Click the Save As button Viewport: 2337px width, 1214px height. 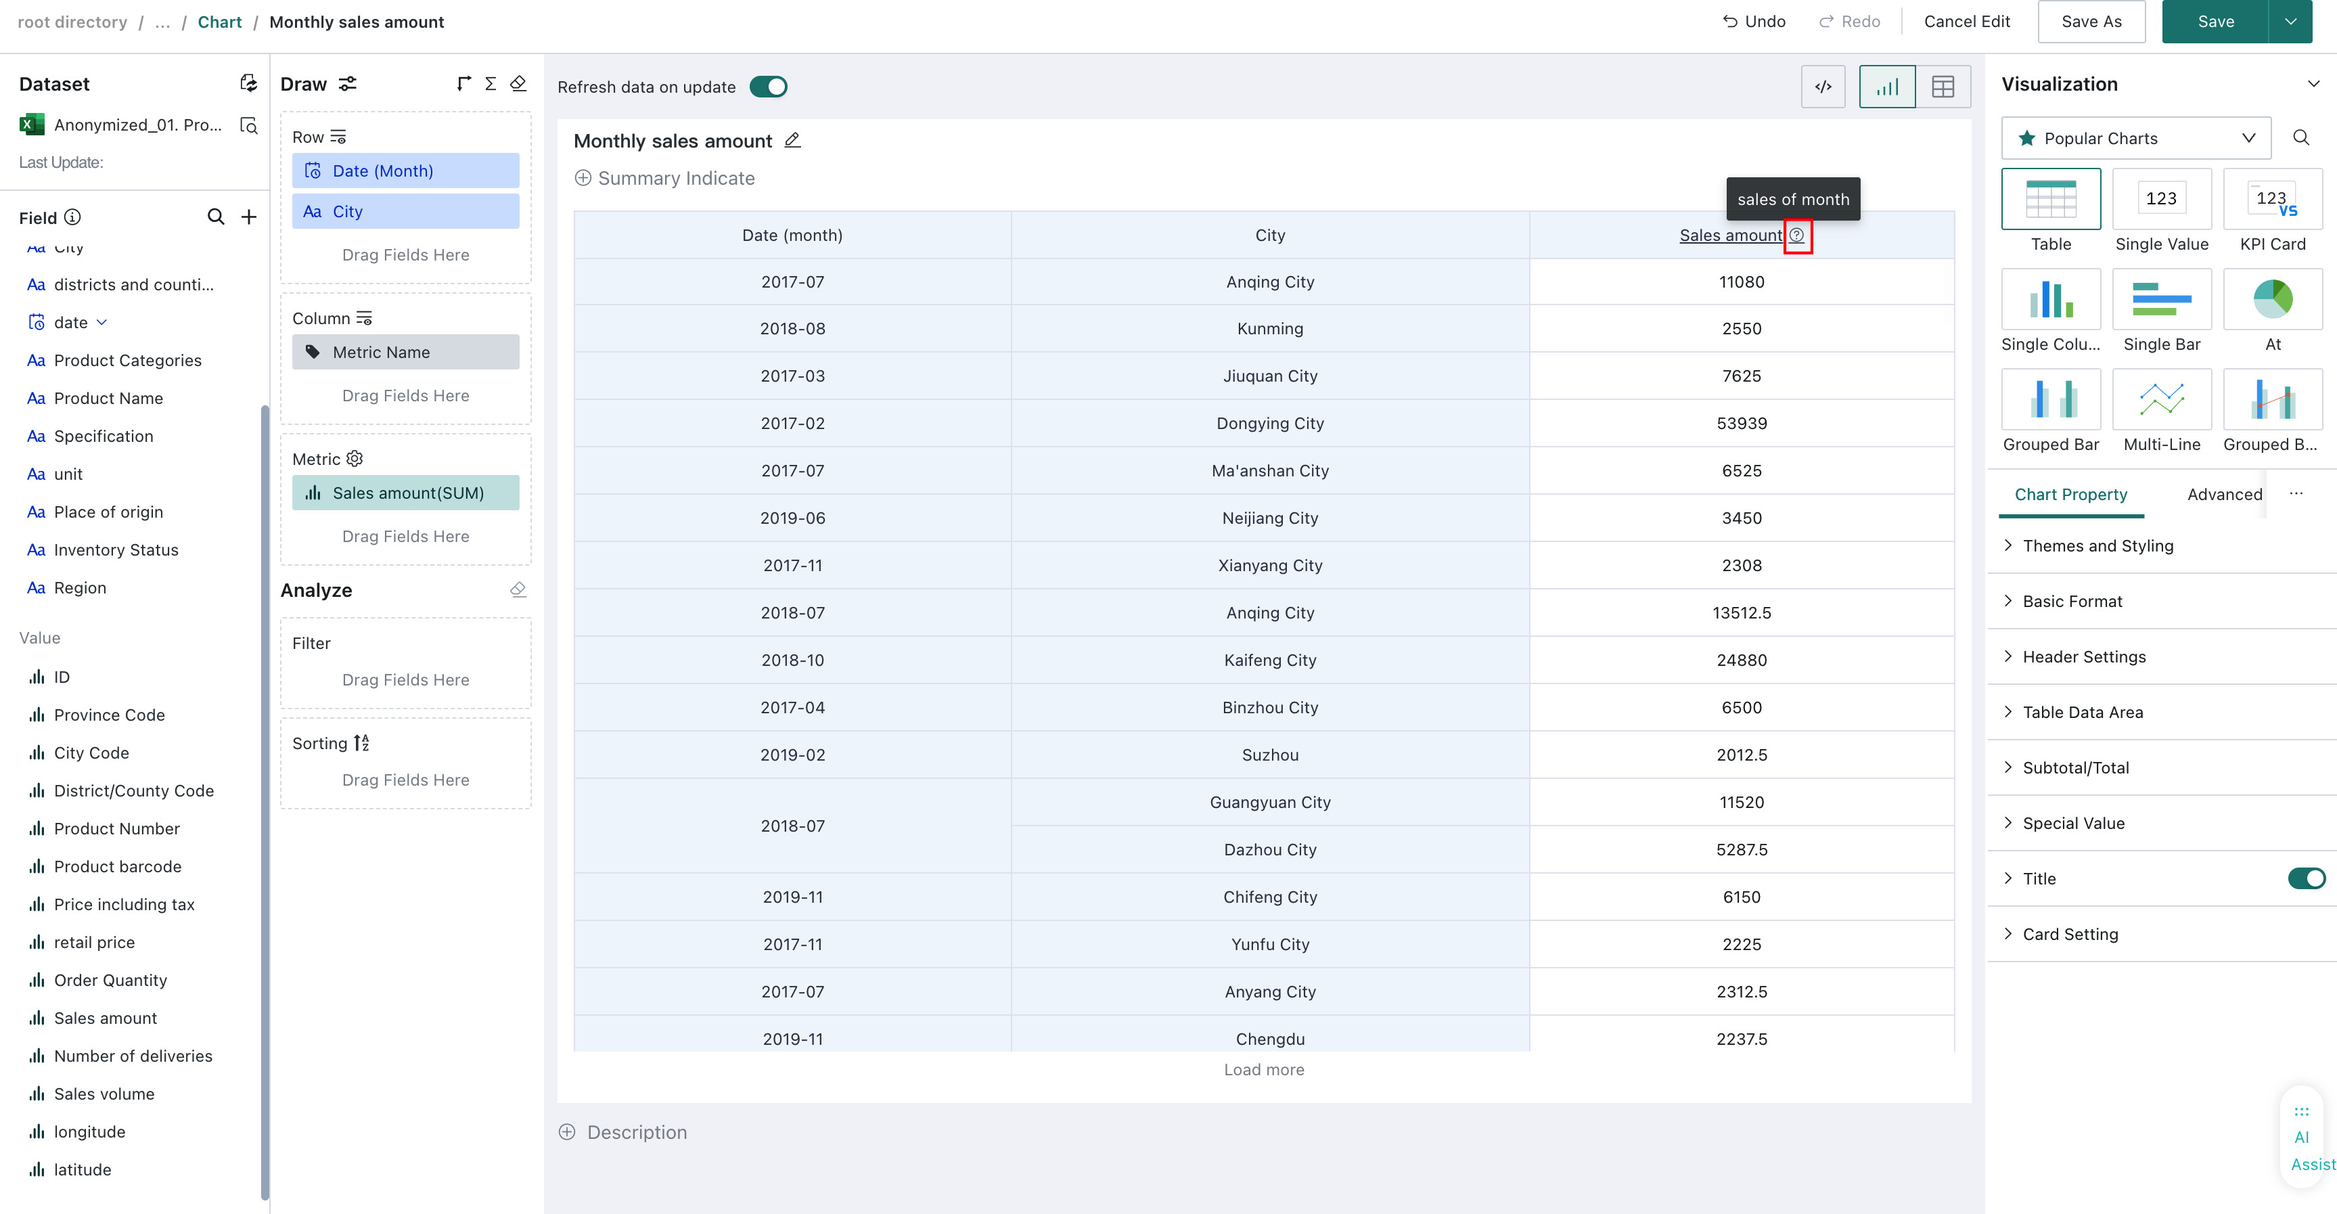point(2090,22)
